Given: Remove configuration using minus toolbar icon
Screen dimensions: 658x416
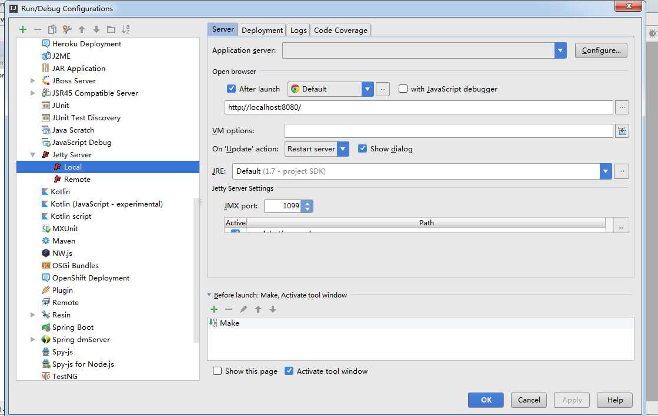Looking at the screenshot, I should [x=38, y=29].
